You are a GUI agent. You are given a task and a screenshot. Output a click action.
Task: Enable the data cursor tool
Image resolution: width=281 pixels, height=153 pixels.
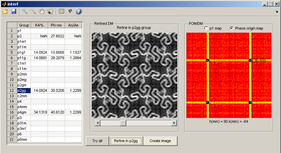pyautogui.click(x=50, y=12)
